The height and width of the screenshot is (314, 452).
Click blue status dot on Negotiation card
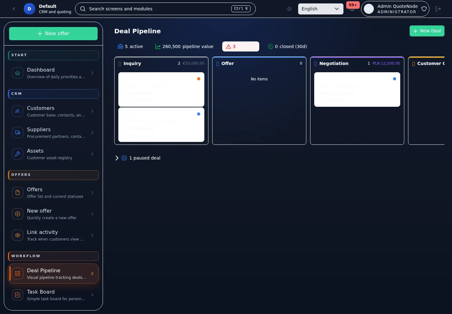click(395, 79)
